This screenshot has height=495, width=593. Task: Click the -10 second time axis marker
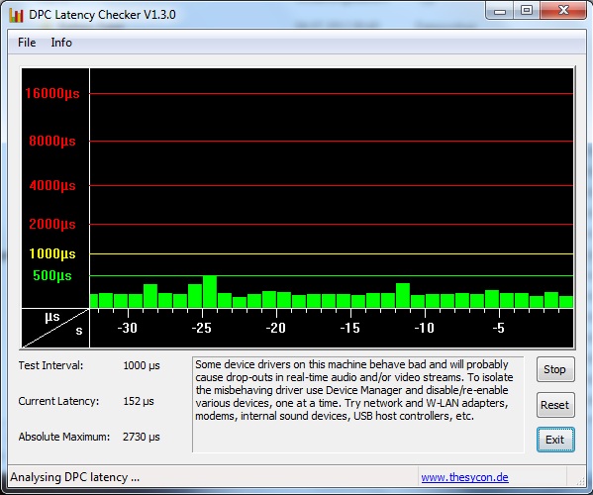click(x=425, y=328)
